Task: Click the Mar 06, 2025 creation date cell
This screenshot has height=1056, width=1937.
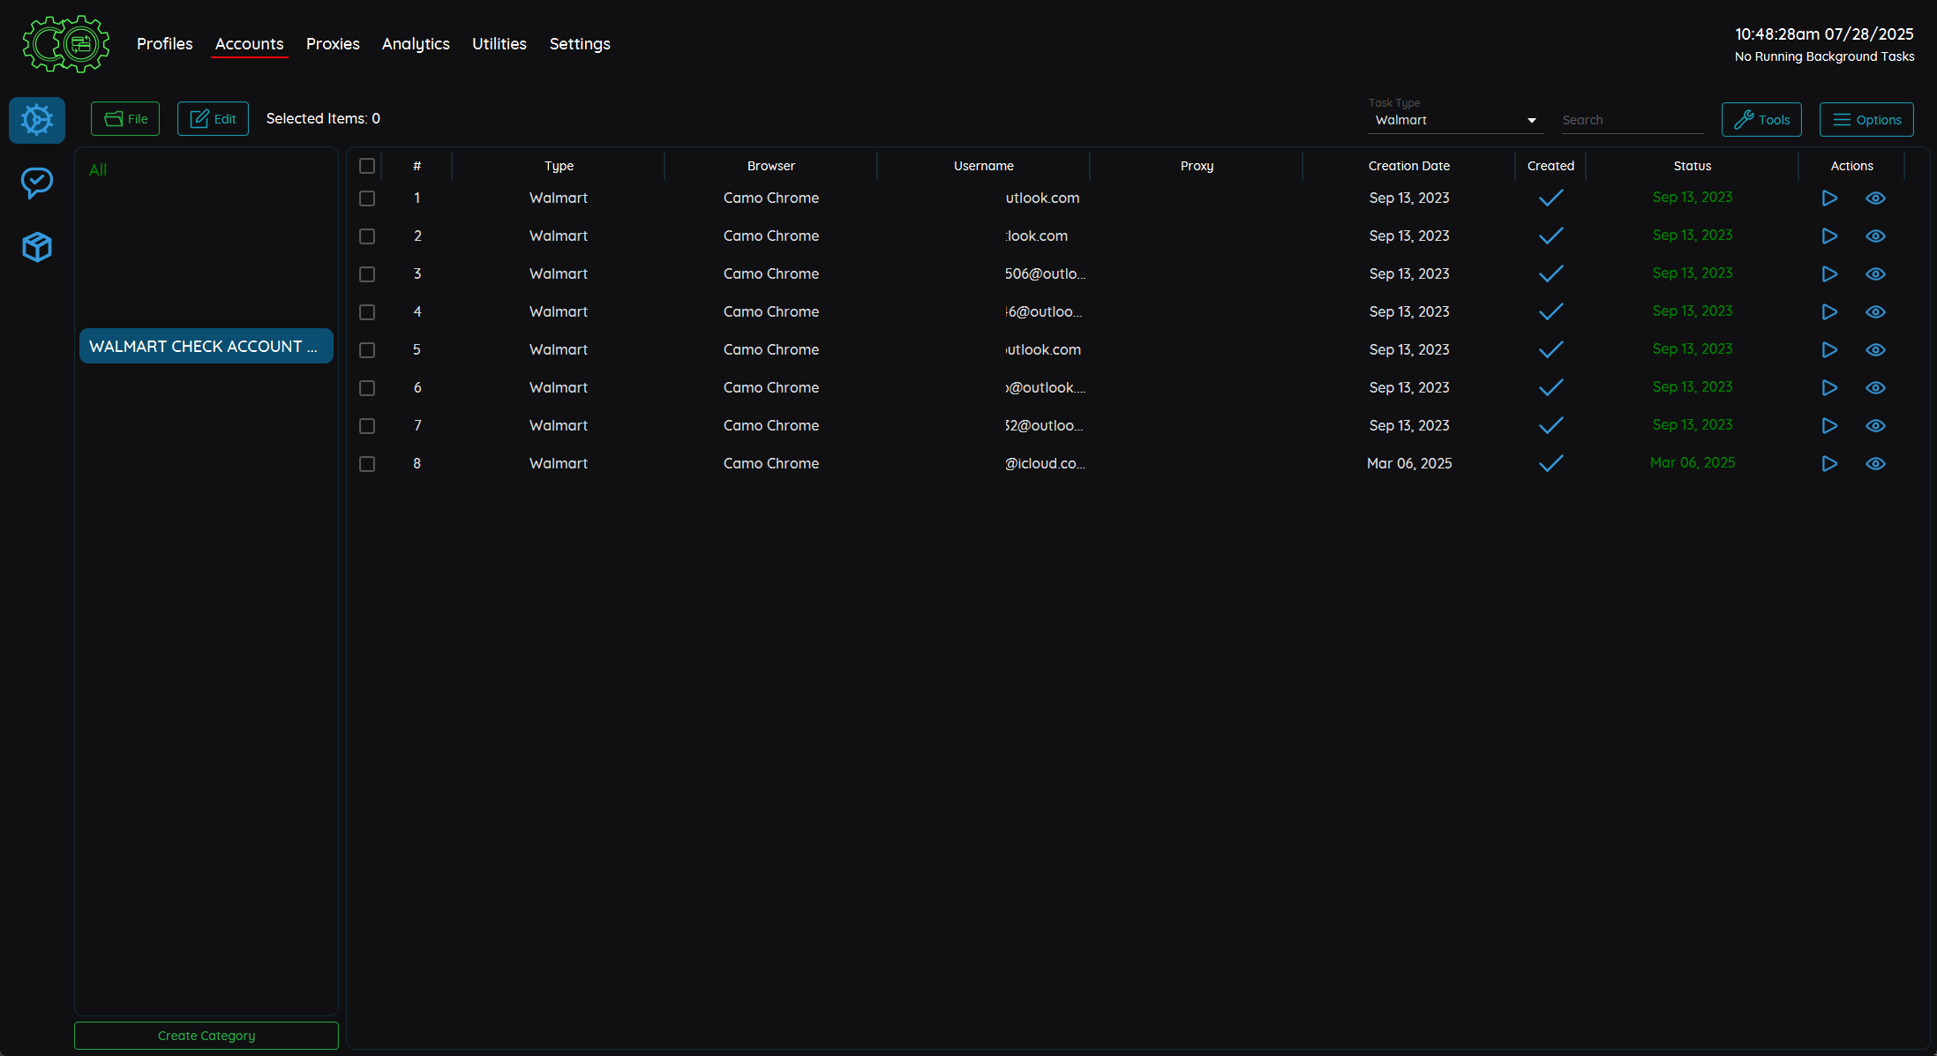Action: pyautogui.click(x=1409, y=463)
